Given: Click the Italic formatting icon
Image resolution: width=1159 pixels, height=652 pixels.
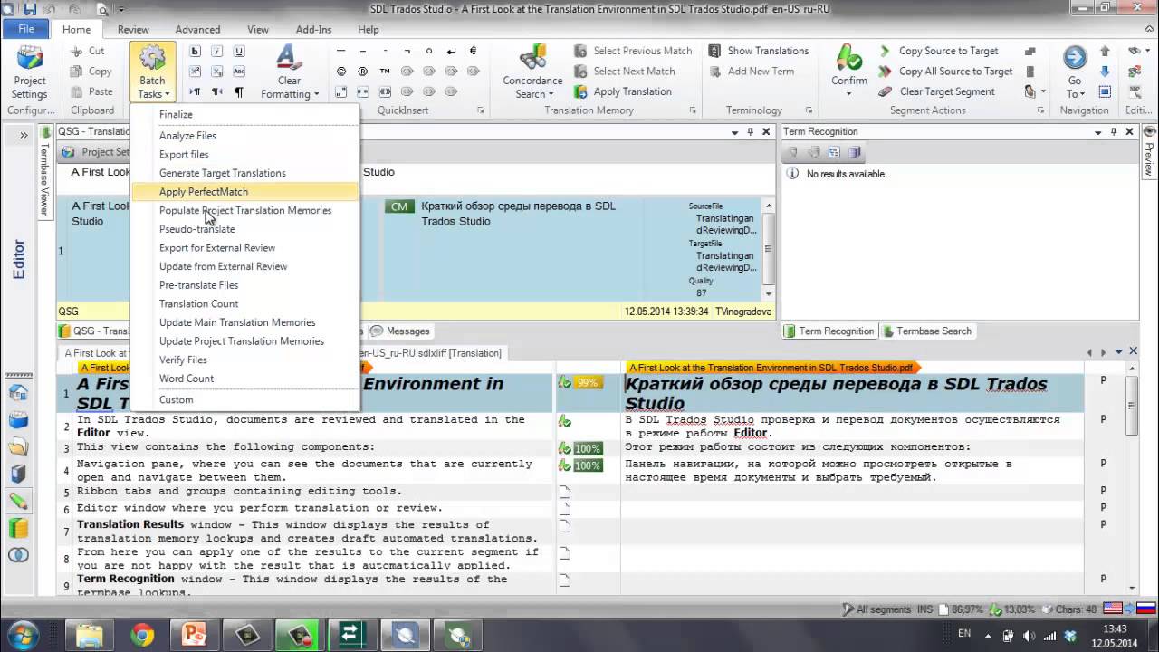Looking at the screenshot, I should tap(217, 52).
